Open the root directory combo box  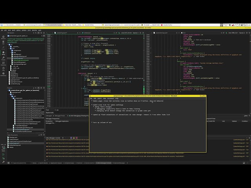point(25,36)
